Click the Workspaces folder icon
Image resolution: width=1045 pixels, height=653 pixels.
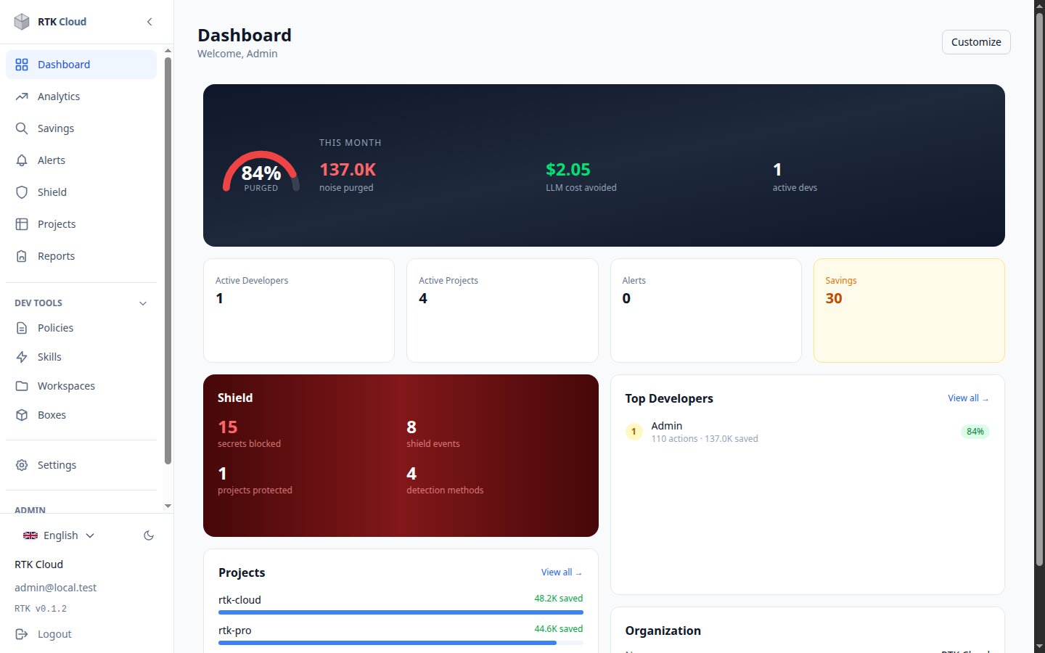point(22,386)
